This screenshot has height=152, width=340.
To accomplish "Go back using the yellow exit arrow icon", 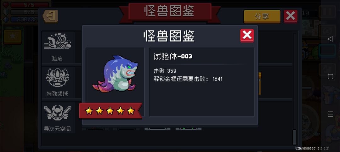I will tap(50, 16).
